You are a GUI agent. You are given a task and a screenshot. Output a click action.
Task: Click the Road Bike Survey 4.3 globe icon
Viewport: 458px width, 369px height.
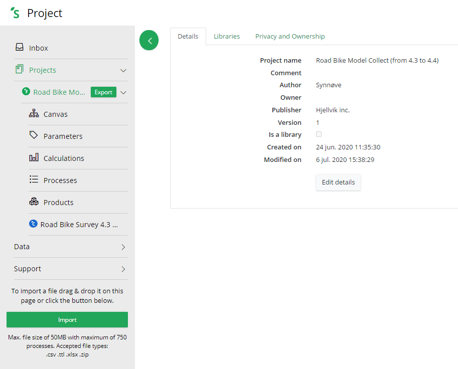pyautogui.click(x=33, y=224)
